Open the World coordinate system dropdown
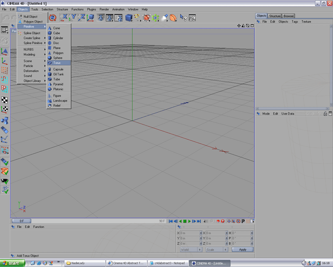Viewport: 333px width, 267px height. click(x=191, y=249)
